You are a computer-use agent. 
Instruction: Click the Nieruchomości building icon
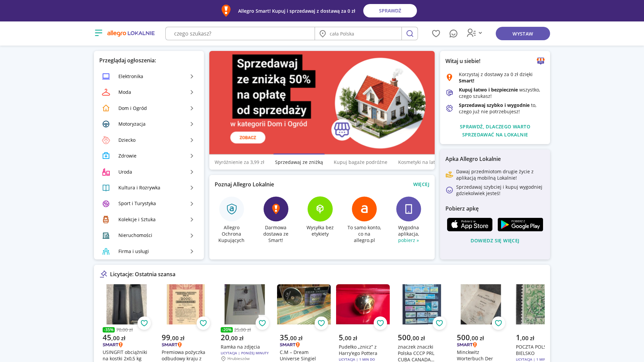106,235
